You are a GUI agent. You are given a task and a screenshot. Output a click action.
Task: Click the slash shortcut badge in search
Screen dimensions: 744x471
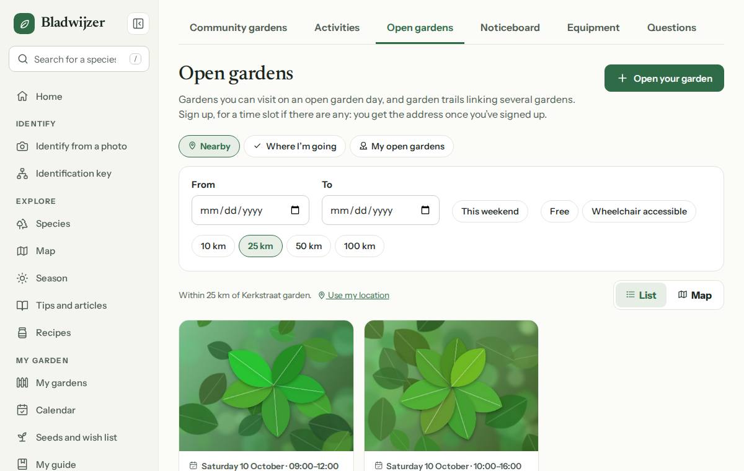pyautogui.click(x=135, y=59)
